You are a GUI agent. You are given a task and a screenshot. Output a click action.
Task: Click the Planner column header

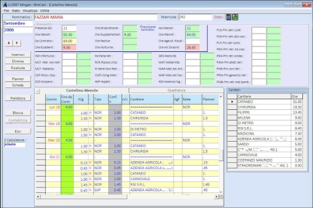tap(210, 99)
